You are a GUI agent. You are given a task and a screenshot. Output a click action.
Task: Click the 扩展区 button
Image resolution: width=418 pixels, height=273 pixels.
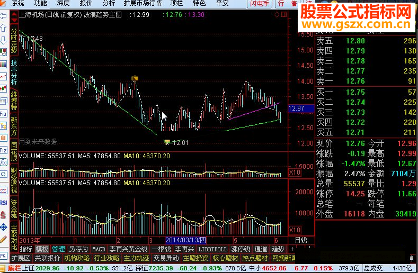coord(21,258)
